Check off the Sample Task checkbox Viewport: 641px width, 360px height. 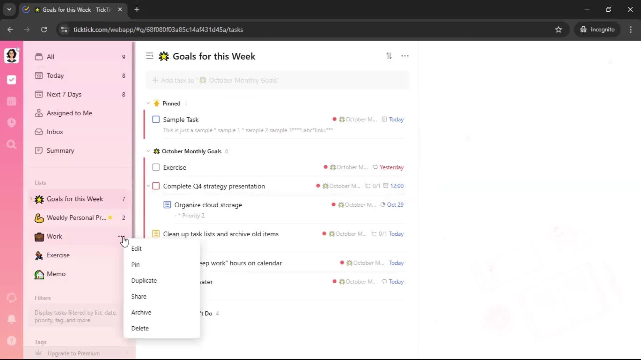pyautogui.click(x=156, y=119)
